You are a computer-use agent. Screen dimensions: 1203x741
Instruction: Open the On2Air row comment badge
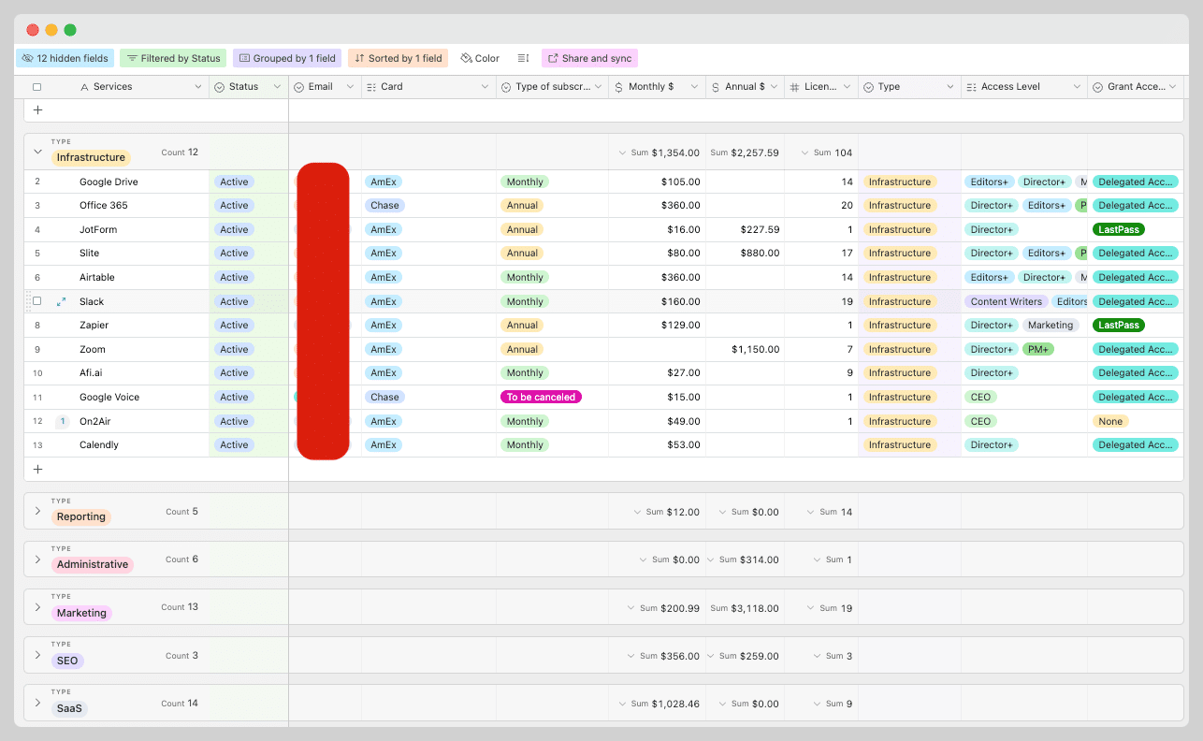63,421
